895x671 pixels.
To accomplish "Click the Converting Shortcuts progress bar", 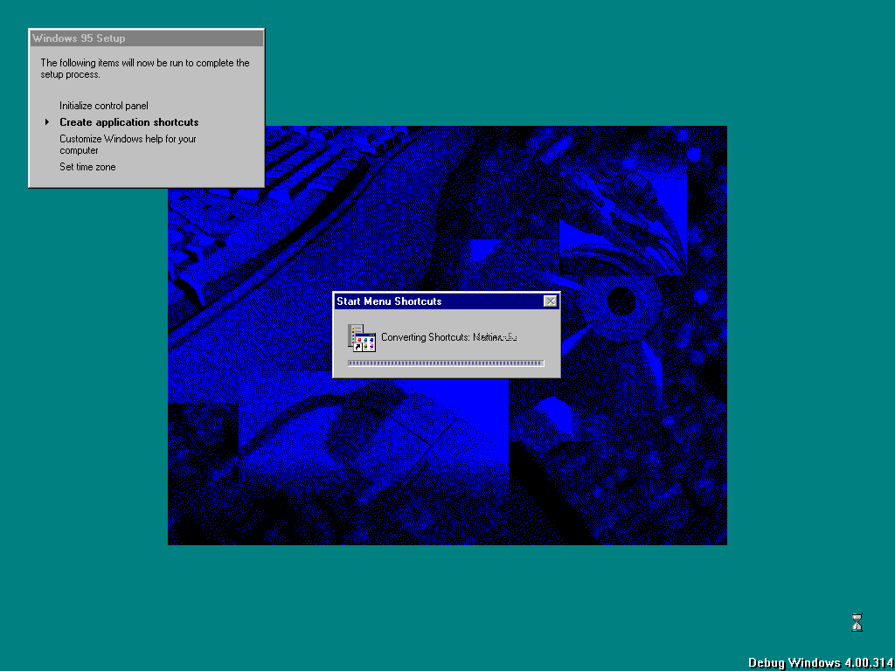I will (446, 363).
